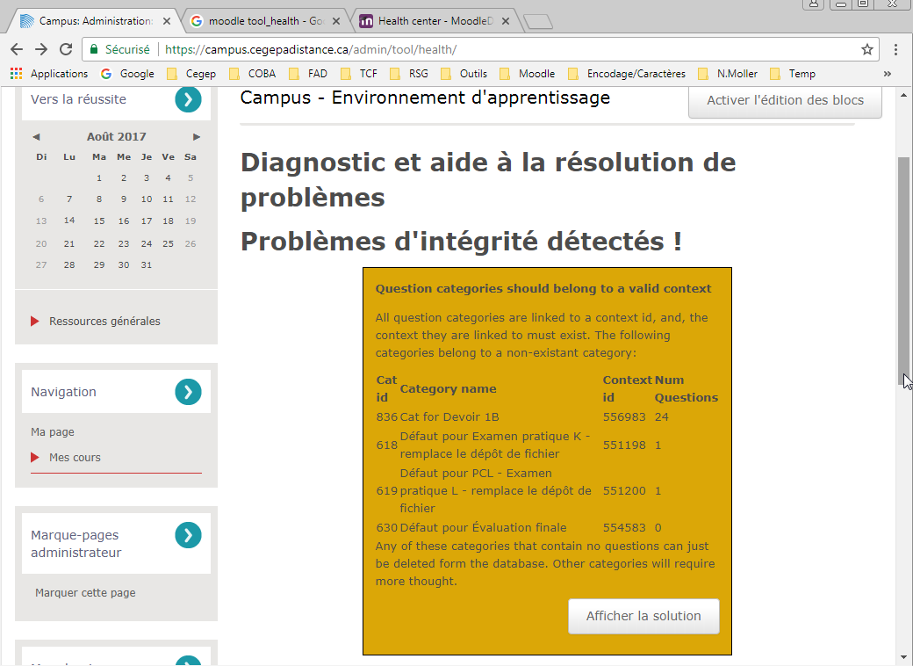Go to previous month in calendar

click(x=36, y=137)
